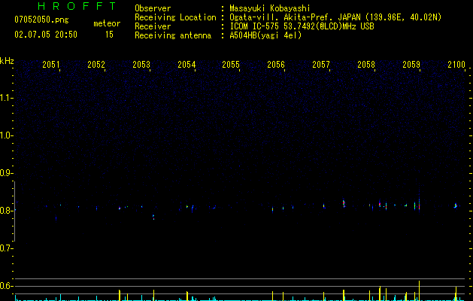Click the 1.0 kHz frequency label
Image resolution: width=473 pixels, height=301 pixels.
coord(6,135)
